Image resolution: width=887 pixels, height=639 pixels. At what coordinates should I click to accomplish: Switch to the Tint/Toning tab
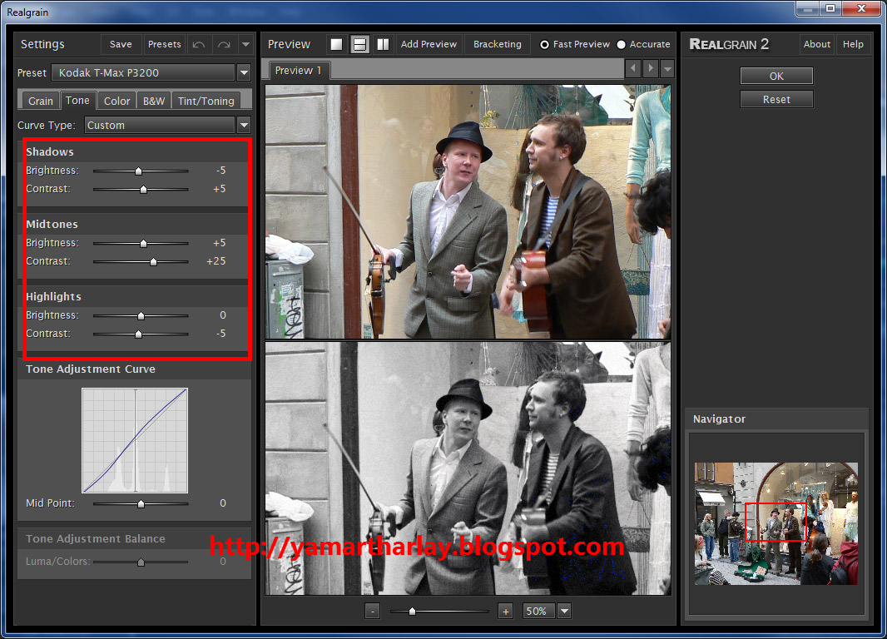(x=206, y=101)
